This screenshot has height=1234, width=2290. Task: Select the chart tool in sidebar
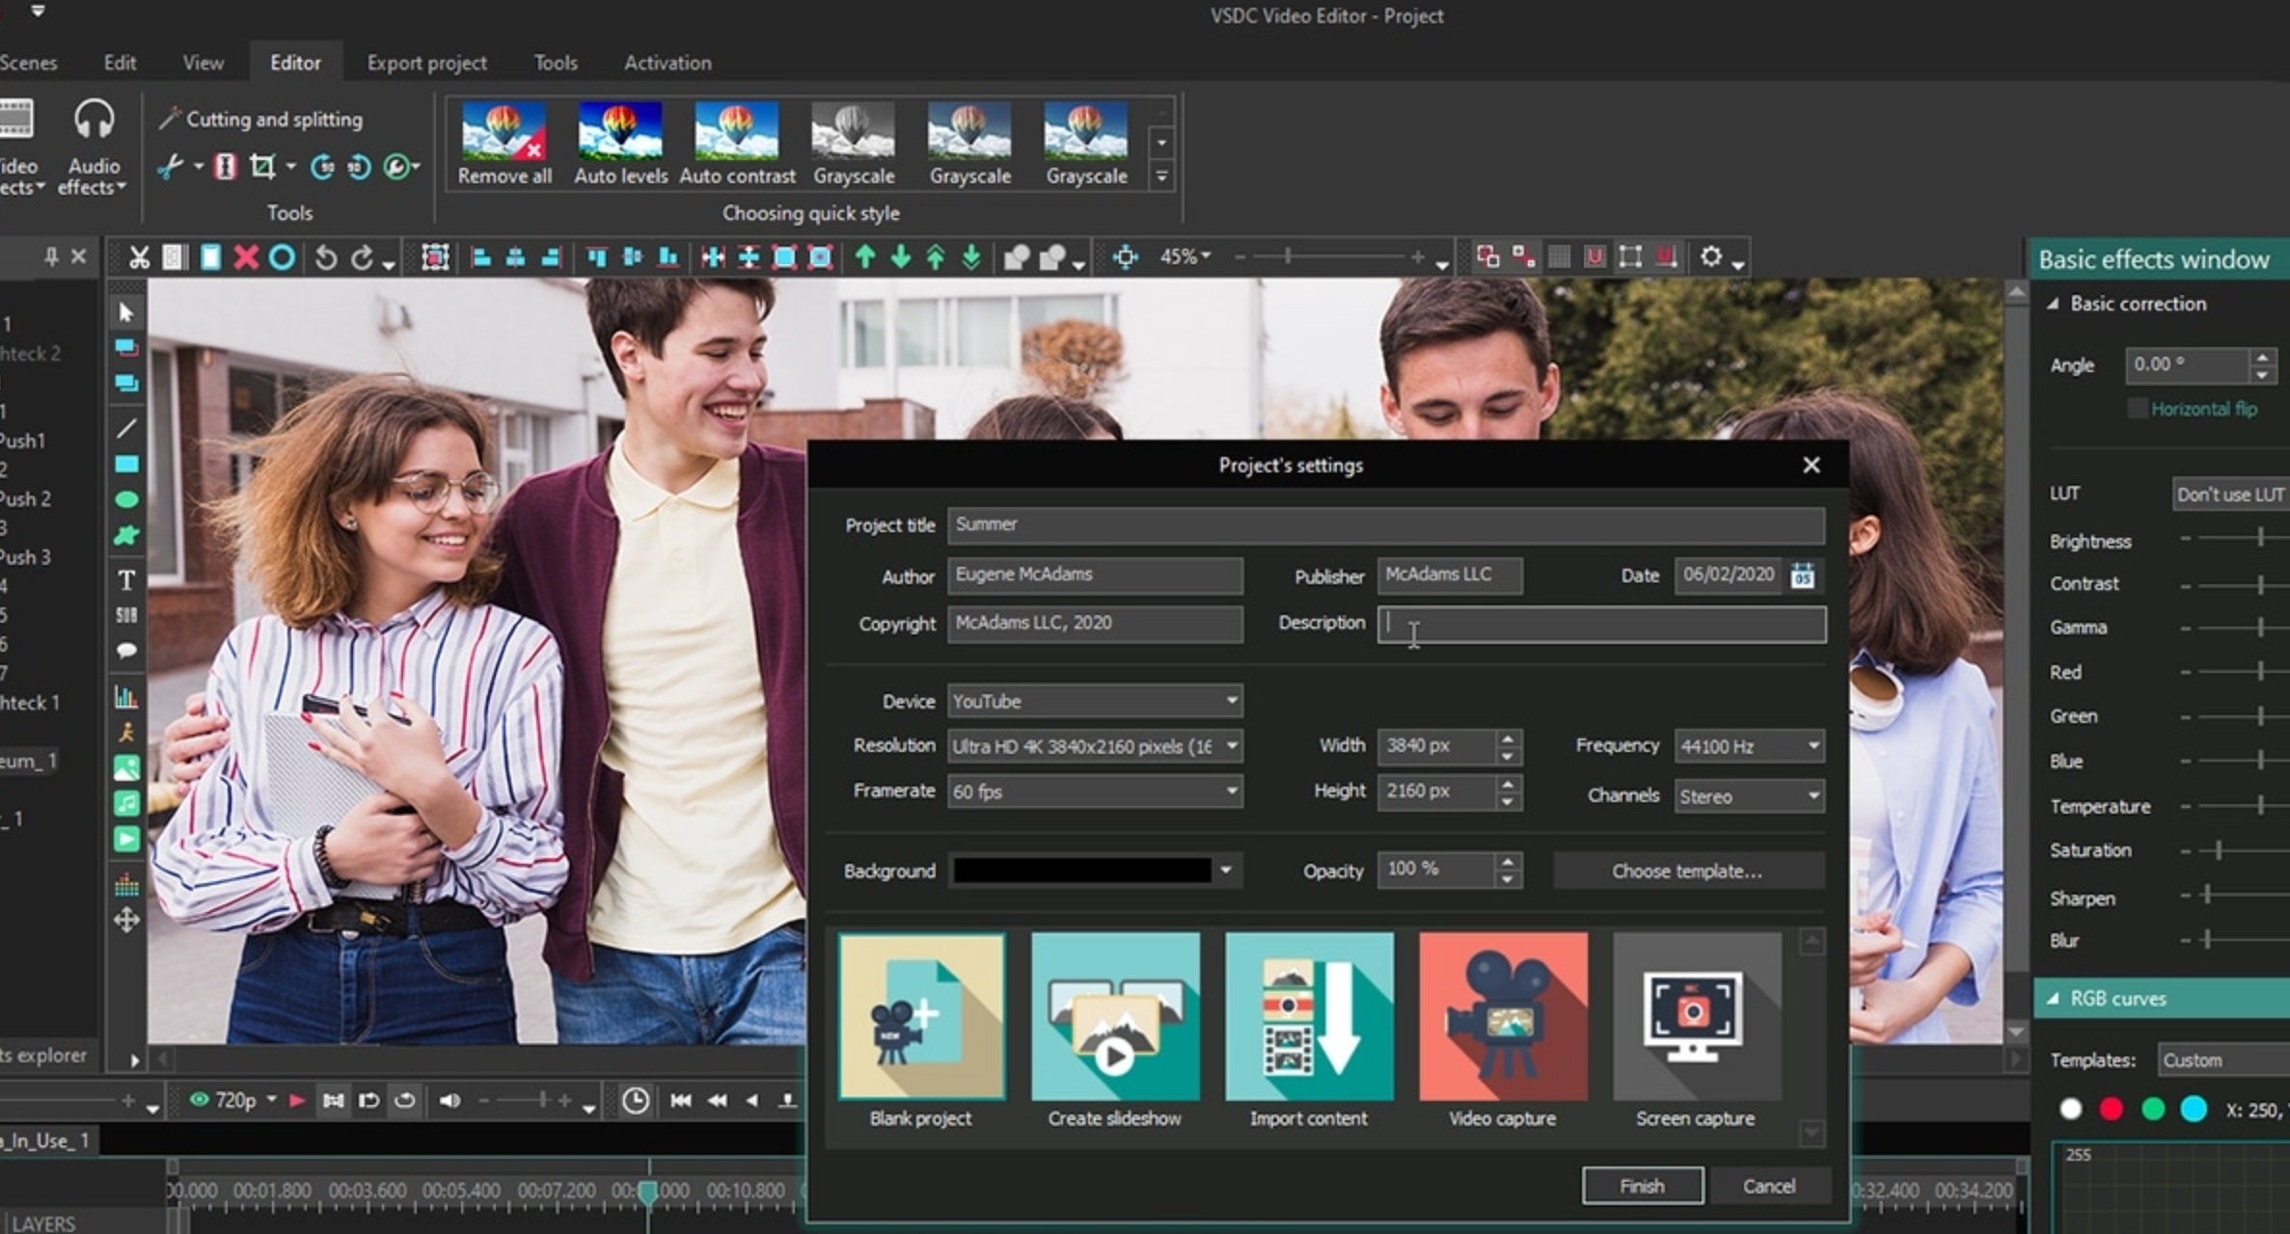pyautogui.click(x=126, y=696)
